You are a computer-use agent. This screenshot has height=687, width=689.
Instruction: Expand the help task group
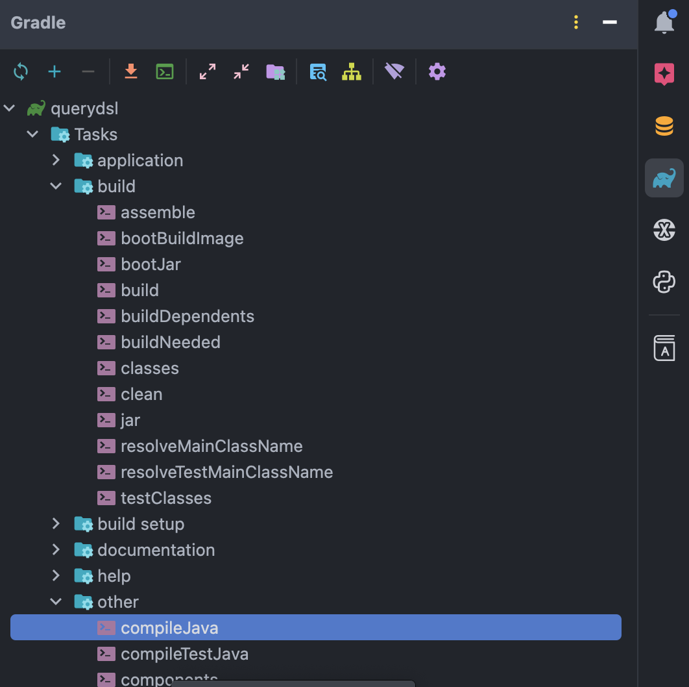[56, 575]
